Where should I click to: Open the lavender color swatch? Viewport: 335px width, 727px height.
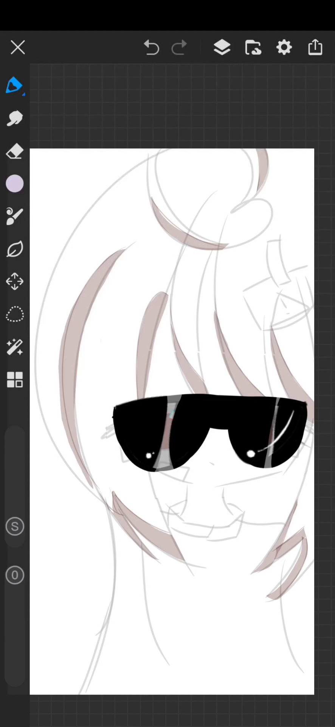tap(15, 184)
